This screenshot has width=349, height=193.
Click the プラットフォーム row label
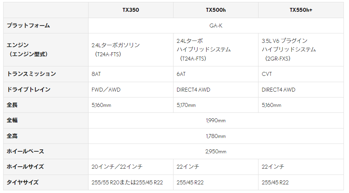click(x=46, y=26)
